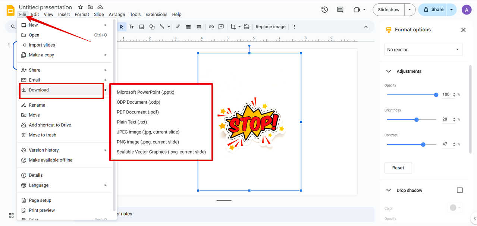This screenshot has width=477, height=226.
Task: Click the border color pencil icon
Action: click(x=178, y=27)
